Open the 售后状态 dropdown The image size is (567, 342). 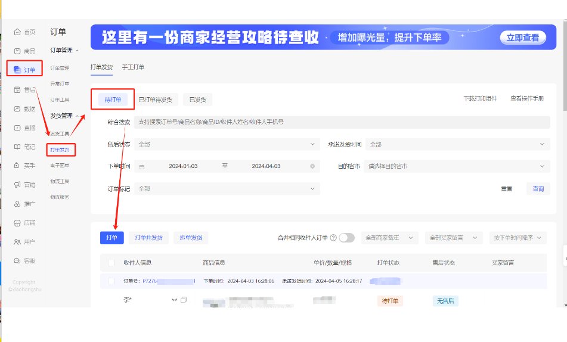pyautogui.click(x=227, y=144)
